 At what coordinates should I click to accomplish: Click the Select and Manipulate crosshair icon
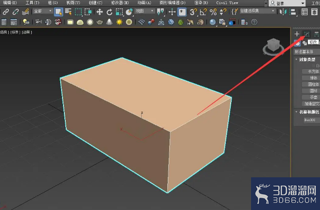(172, 12)
